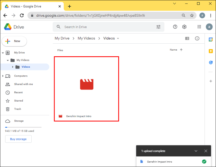Open a new browser tab
The width and height of the screenshot is (216, 167).
(69, 6)
